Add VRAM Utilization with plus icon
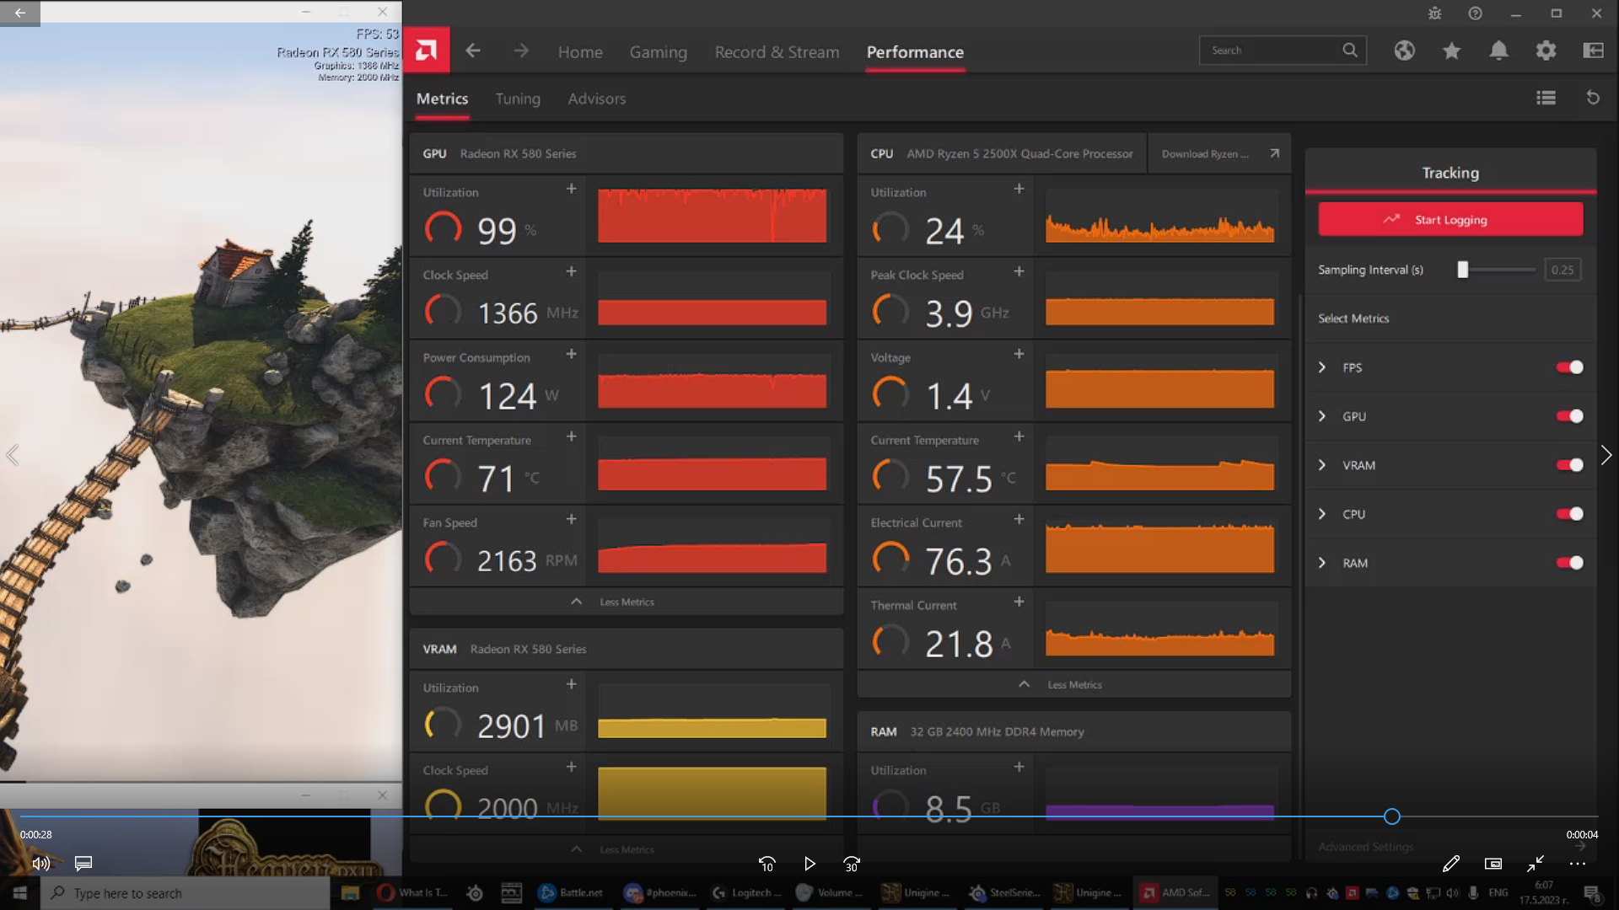Image resolution: width=1619 pixels, height=910 pixels. [571, 684]
